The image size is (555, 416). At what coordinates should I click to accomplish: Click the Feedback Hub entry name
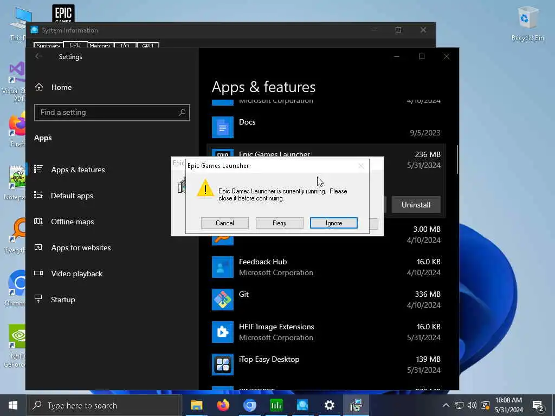click(x=263, y=262)
